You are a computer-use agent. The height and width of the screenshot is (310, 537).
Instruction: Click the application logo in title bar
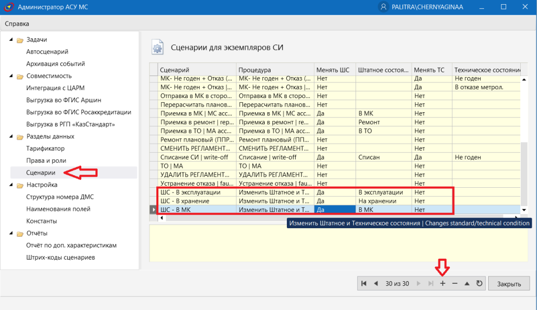point(8,7)
